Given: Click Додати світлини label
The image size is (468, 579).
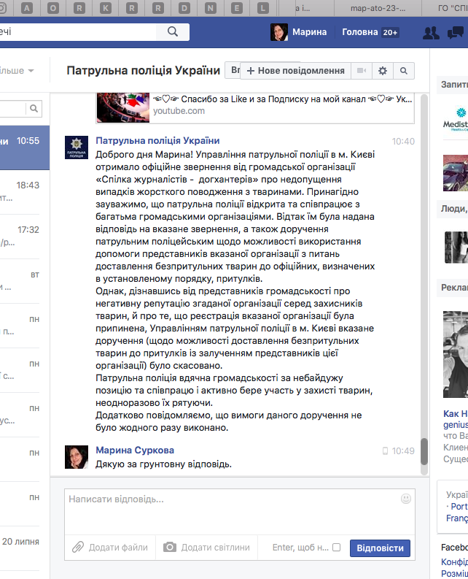Looking at the screenshot, I should point(215,548).
